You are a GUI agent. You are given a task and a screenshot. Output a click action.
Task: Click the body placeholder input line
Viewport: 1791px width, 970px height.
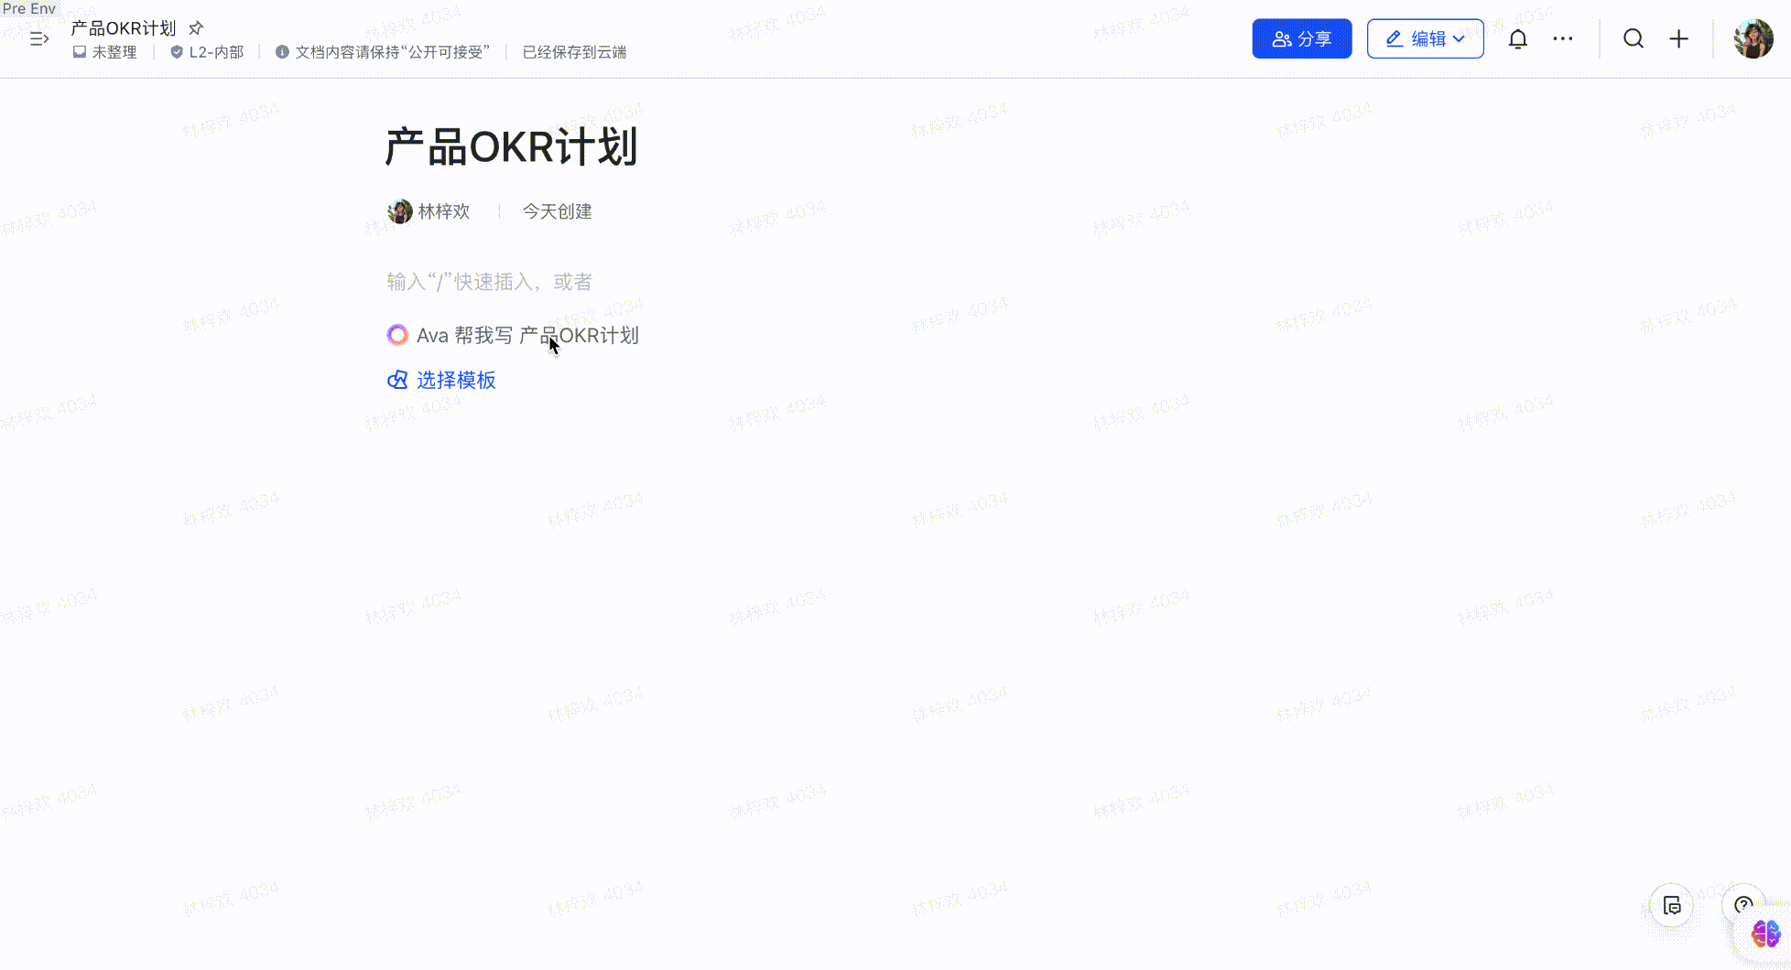(489, 282)
